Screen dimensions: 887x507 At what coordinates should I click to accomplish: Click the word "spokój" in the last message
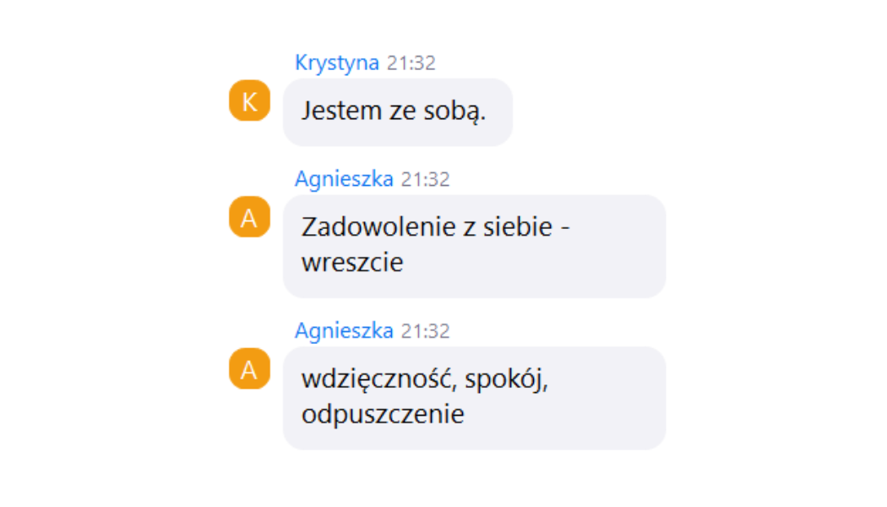pyautogui.click(x=506, y=379)
